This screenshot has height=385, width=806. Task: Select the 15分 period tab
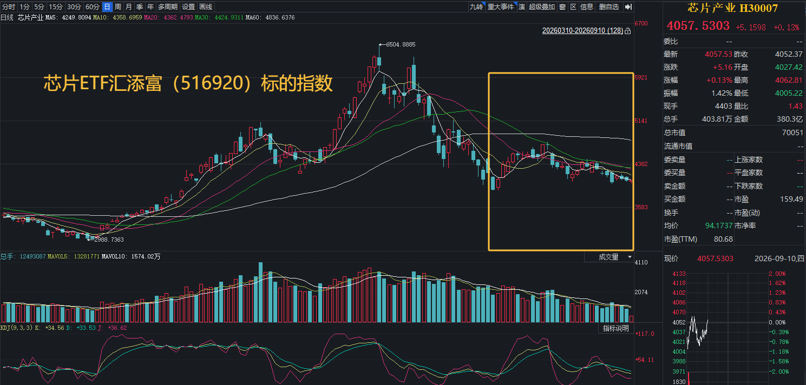tap(55, 7)
